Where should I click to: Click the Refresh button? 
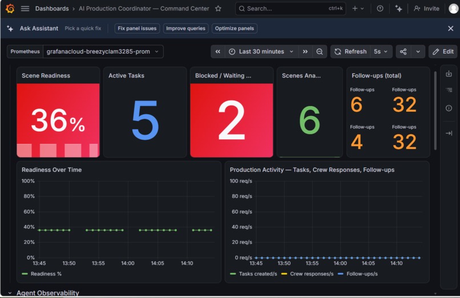pyautogui.click(x=350, y=51)
